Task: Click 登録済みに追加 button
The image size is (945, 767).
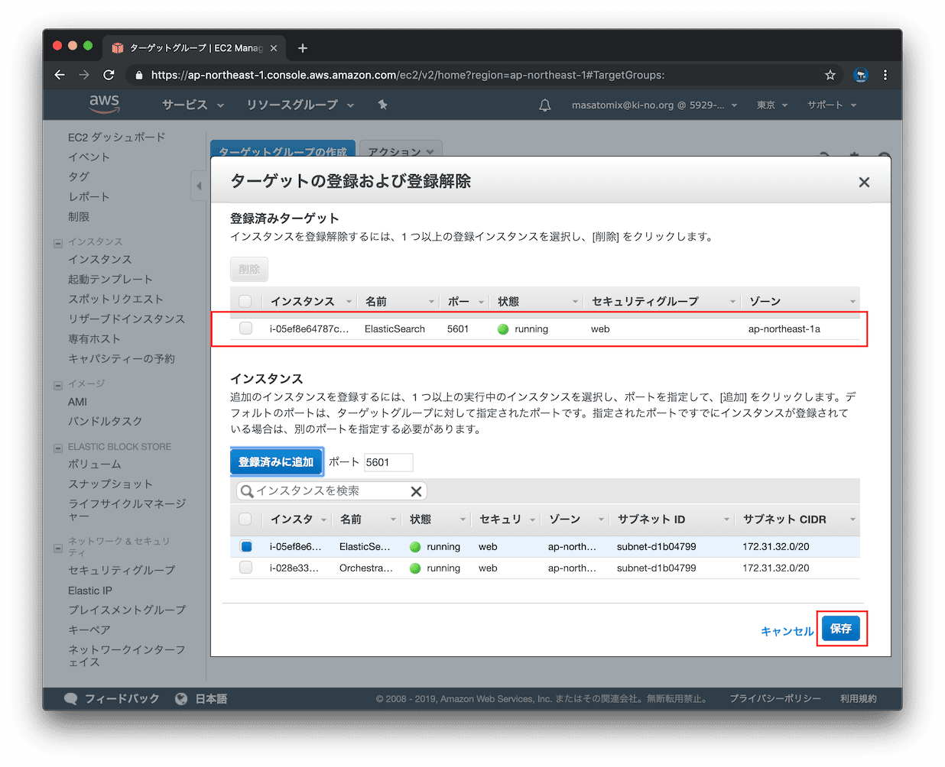Action: (276, 462)
